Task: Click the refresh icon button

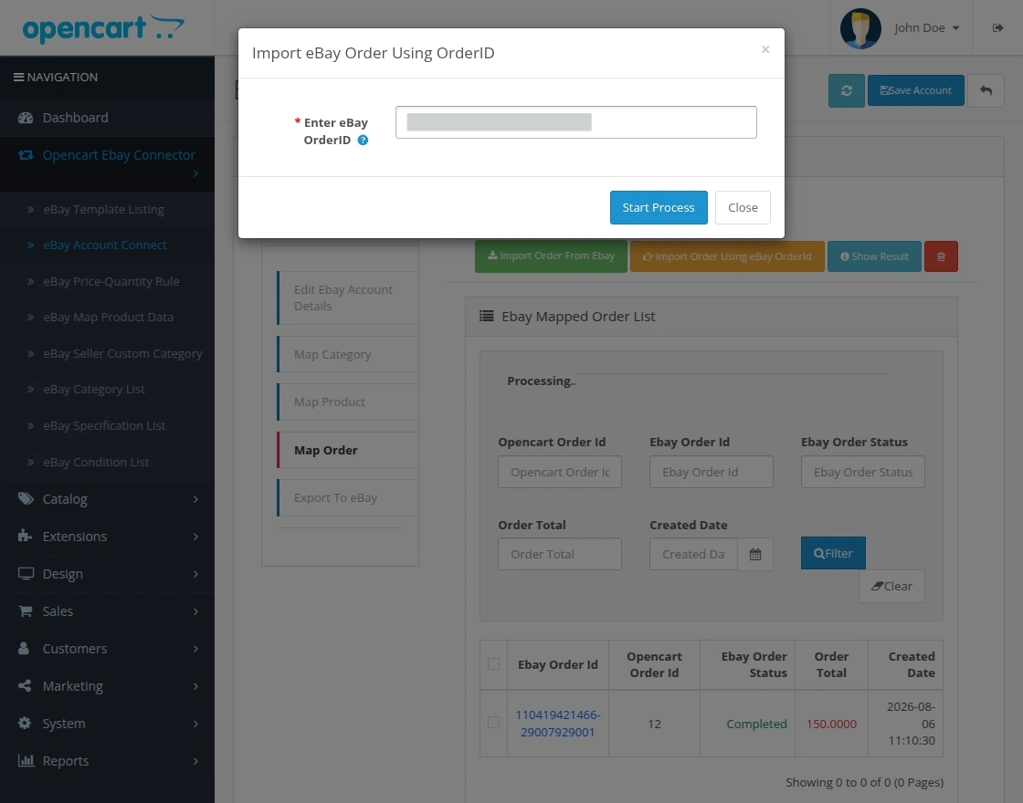Action: pos(846,90)
